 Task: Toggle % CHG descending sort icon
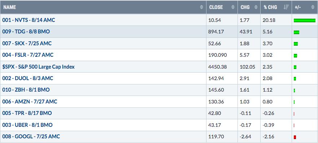pyautogui.click(x=286, y=7)
